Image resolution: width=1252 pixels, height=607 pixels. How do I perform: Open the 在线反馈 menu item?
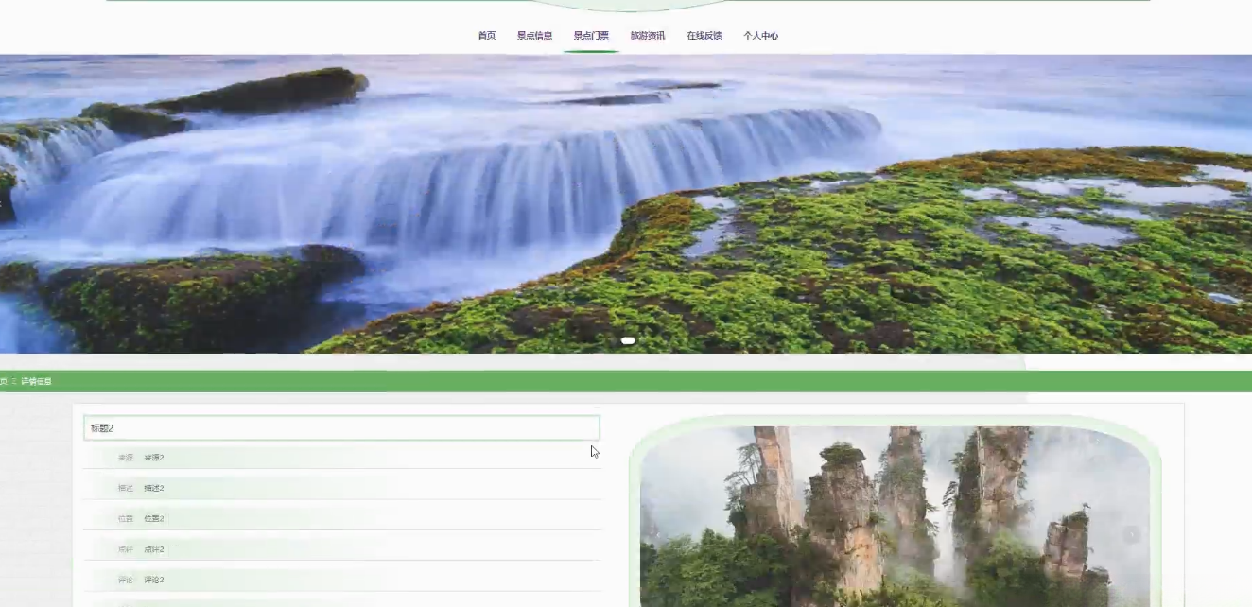(704, 36)
